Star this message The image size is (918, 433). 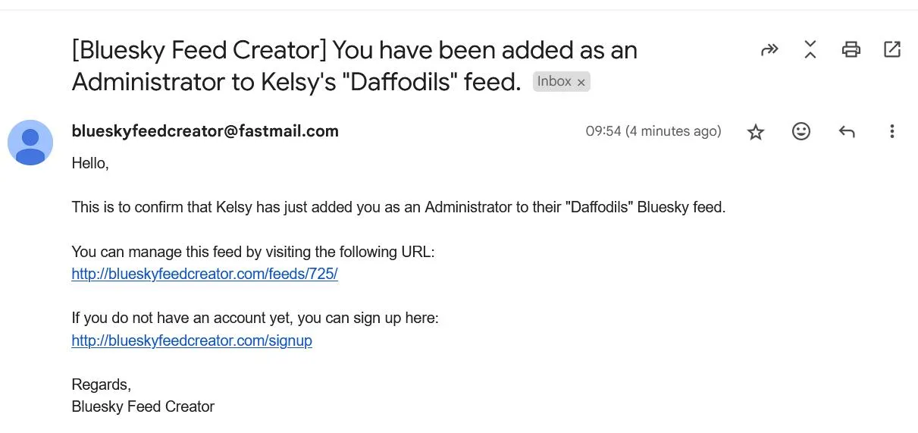pos(756,132)
